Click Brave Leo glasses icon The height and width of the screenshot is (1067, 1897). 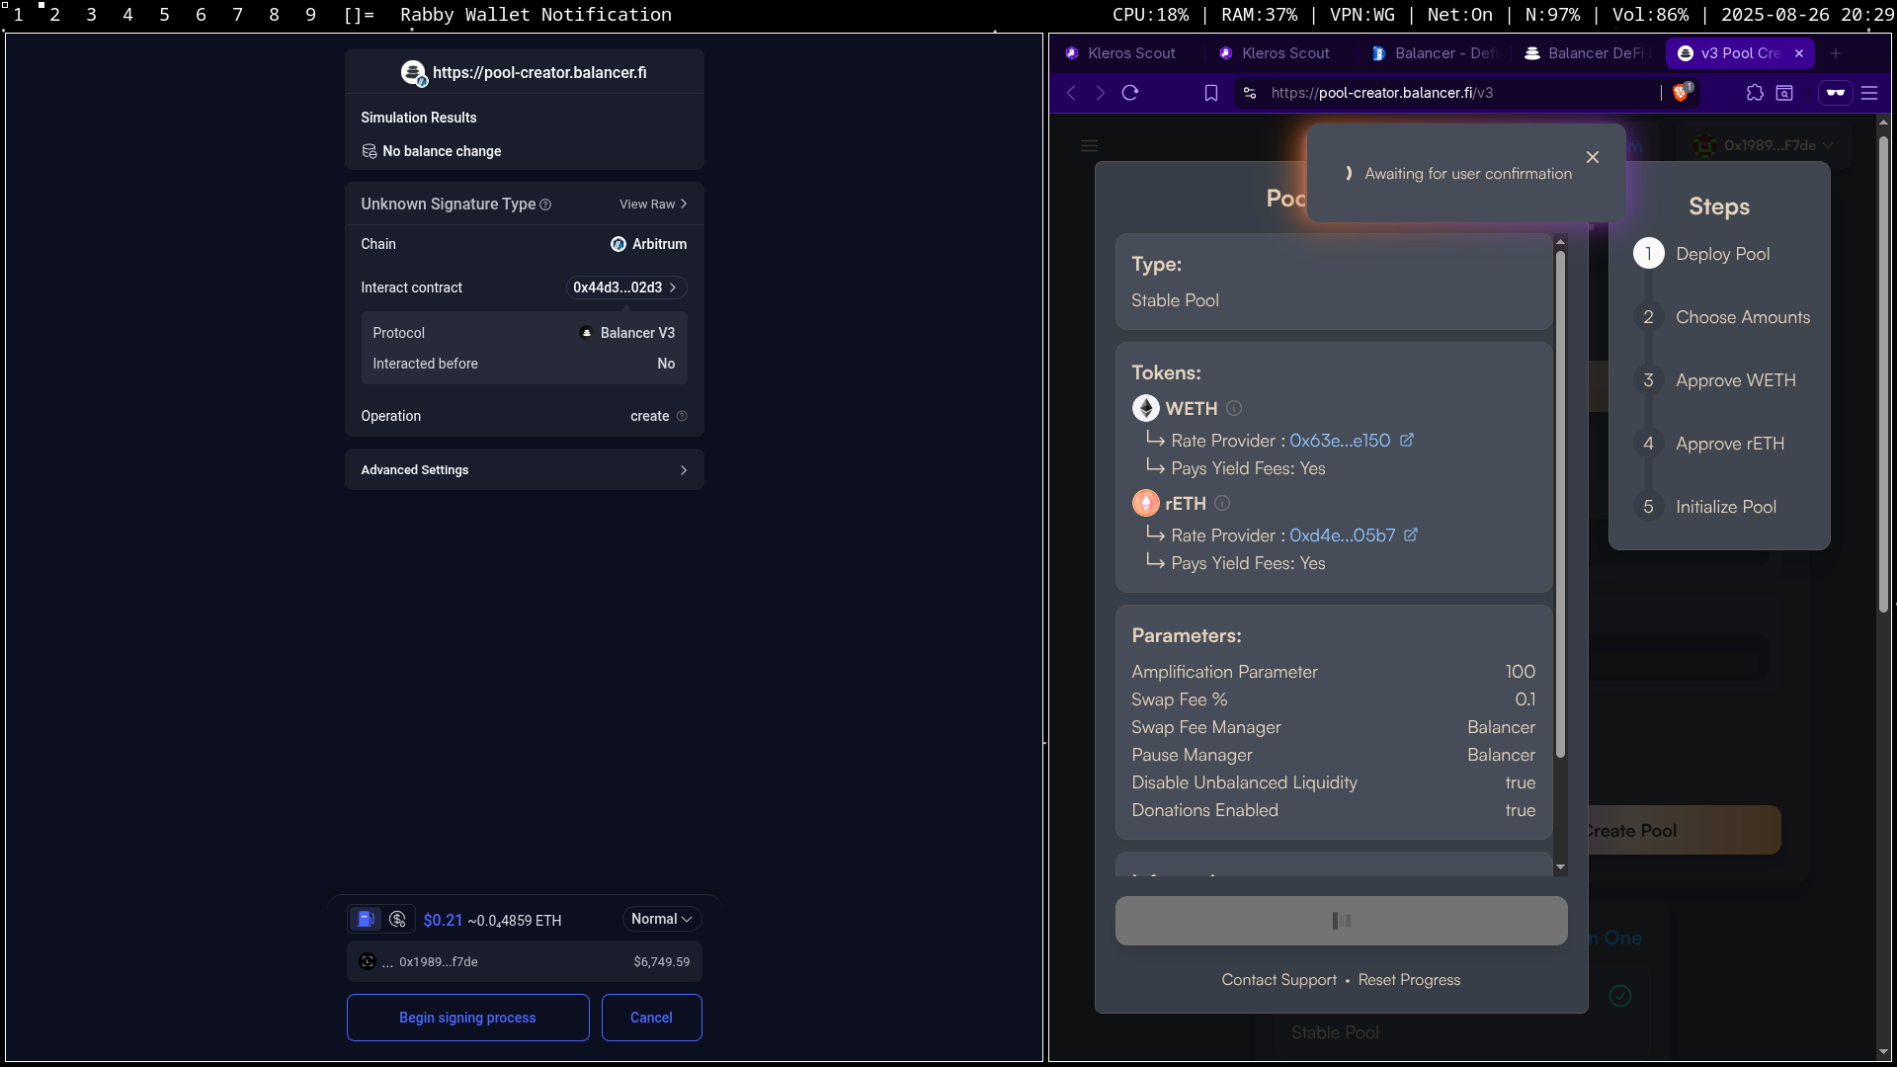point(1836,93)
